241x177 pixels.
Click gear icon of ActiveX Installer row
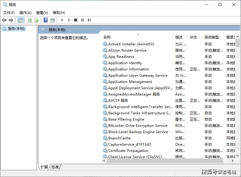pos(105,44)
